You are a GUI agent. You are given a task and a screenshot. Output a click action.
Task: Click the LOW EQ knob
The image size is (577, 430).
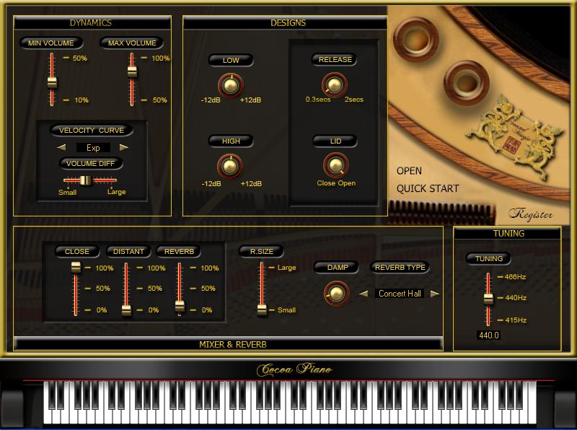point(230,86)
